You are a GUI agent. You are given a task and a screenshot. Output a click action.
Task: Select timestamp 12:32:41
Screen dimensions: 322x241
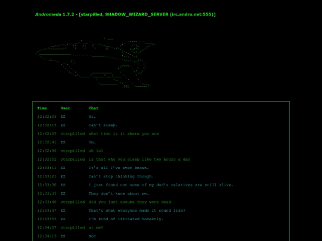point(47,142)
